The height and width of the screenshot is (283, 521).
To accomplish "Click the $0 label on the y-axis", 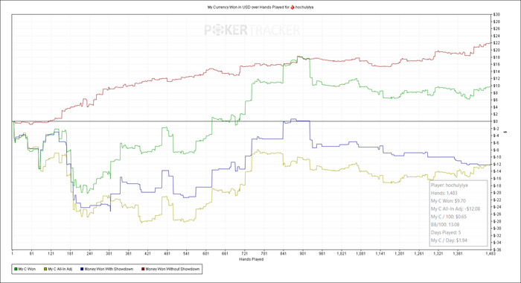I will (496, 121).
